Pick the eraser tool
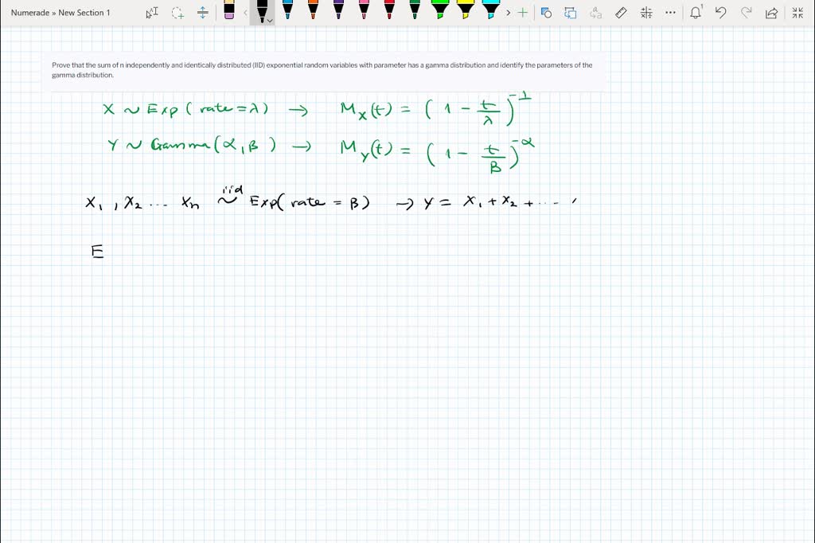The image size is (815, 543). [230, 12]
